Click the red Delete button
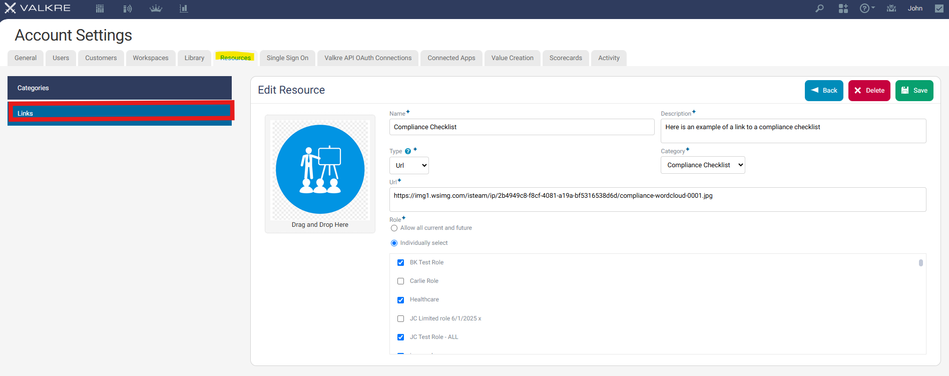Viewport: 949px width, 376px height. coord(869,91)
